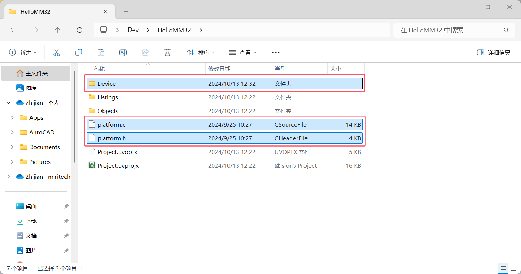Expand the Apps folder in sidebar
This screenshot has width=521, height=274.
(x=13, y=117)
